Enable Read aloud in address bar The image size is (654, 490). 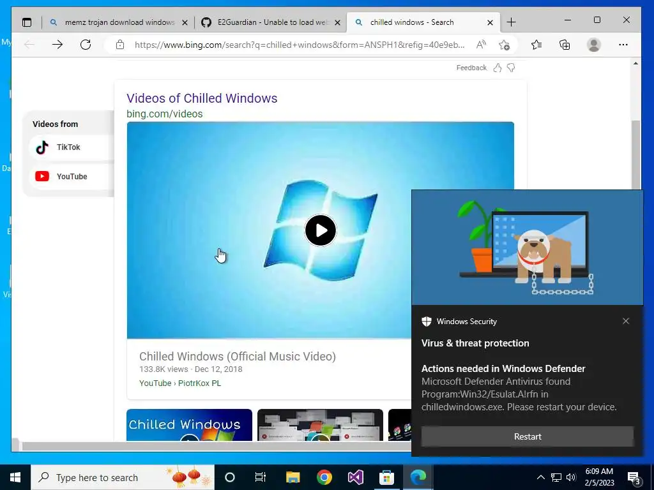pos(481,45)
